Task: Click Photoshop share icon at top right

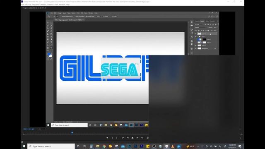Action: (x=217, y=17)
